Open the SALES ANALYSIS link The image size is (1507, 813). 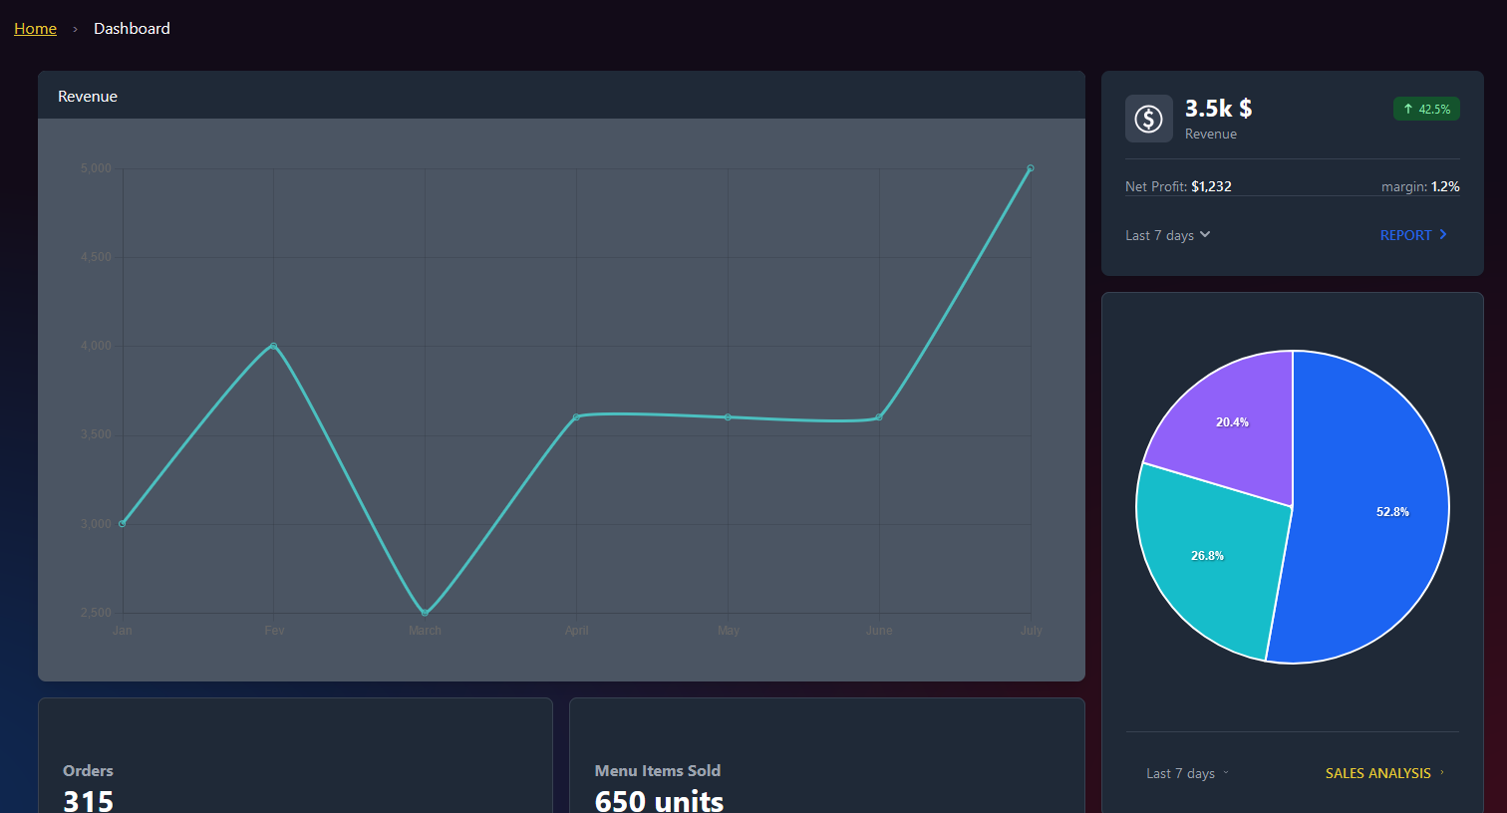[1384, 773]
